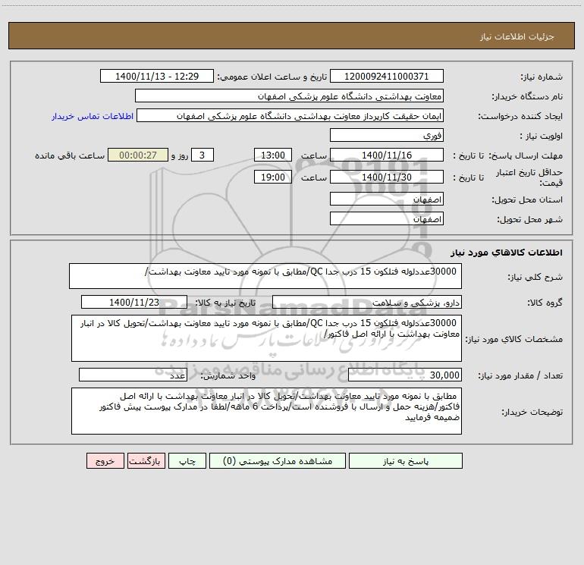
Task: Click the مهلت ارسال پاسخ label
Action: (526, 155)
